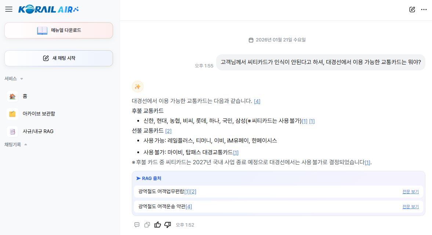Click the compose pencil icon at top right

(x=411, y=10)
